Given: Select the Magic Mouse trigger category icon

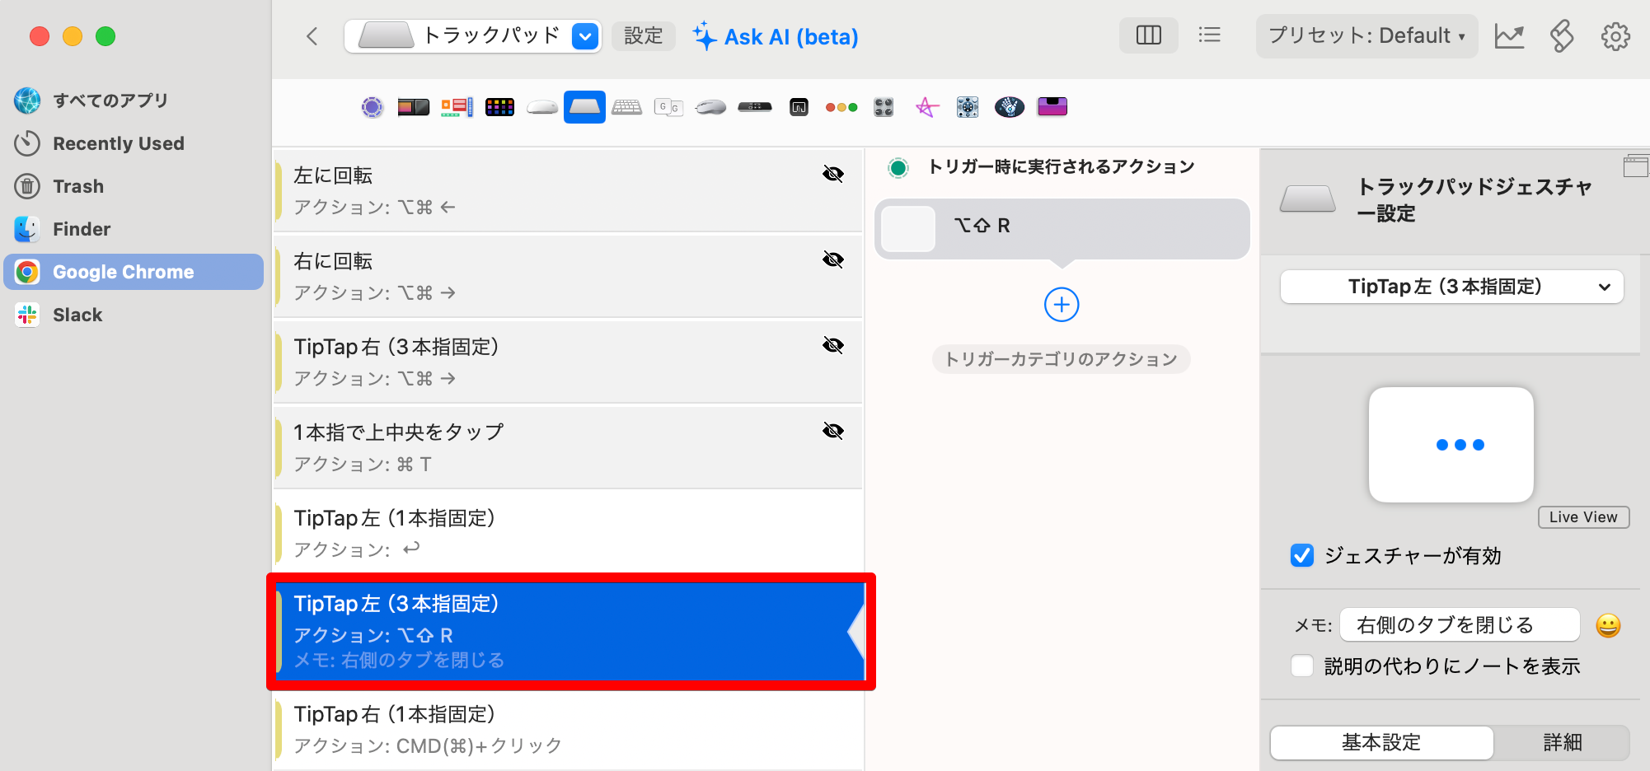Looking at the screenshot, I should coord(541,107).
